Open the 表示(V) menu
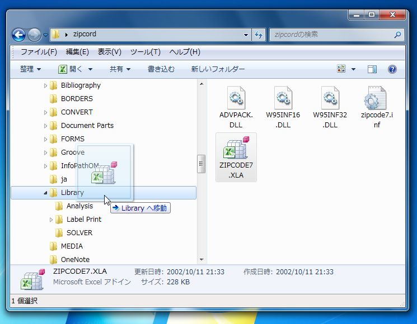Image resolution: width=417 pixels, height=324 pixels. (109, 52)
